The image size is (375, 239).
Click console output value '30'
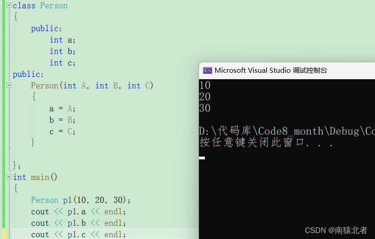(205, 108)
